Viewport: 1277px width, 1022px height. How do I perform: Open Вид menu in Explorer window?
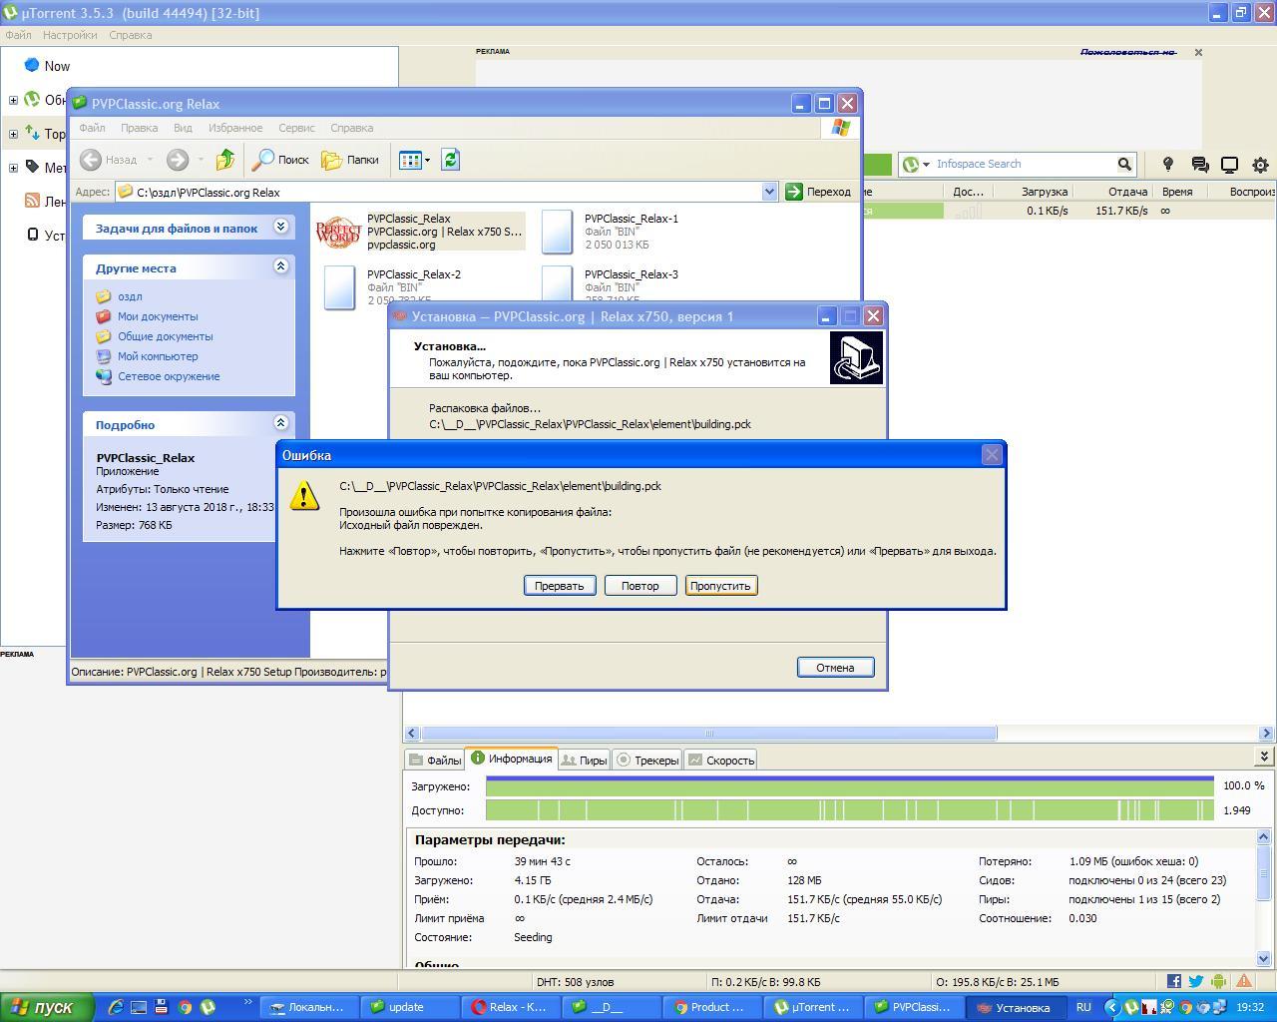(183, 128)
